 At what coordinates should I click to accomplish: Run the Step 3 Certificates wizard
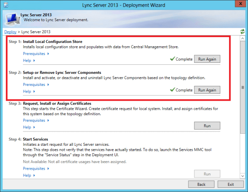click(x=207, y=126)
